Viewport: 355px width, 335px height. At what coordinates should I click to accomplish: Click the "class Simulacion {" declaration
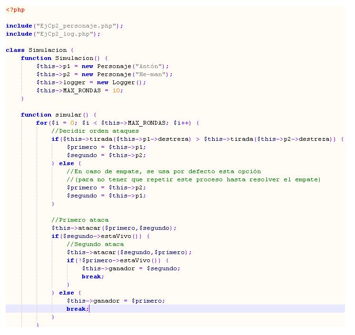click(39, 50)
